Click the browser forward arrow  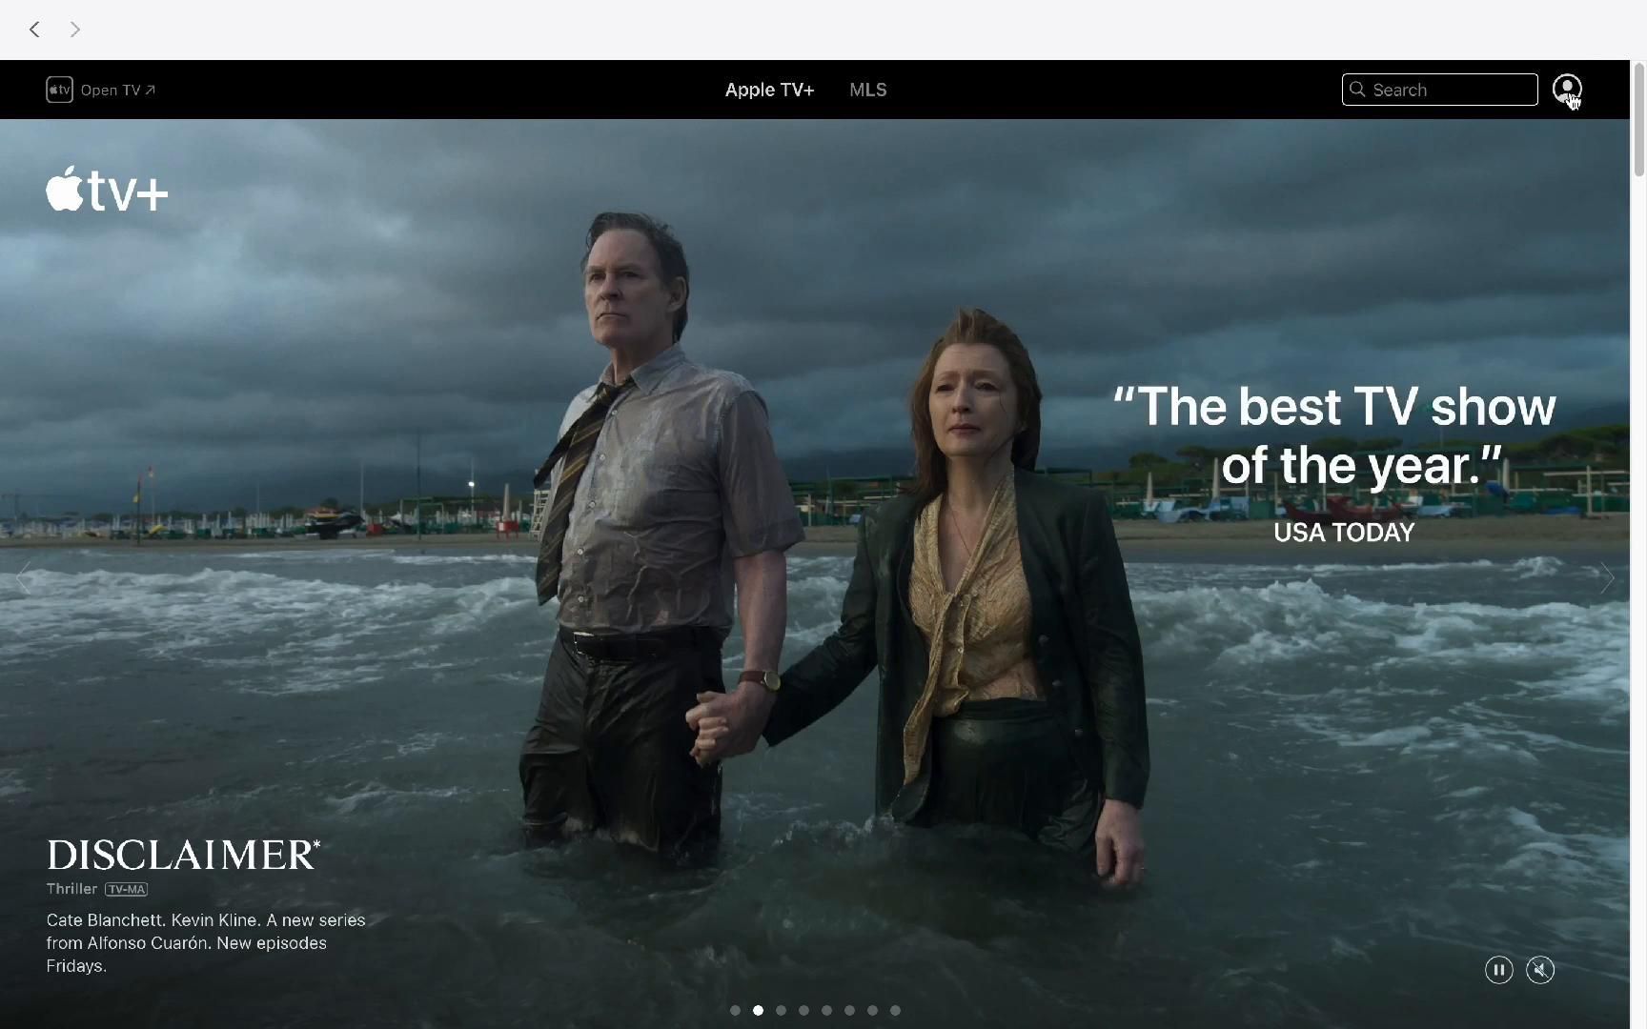[x=75, y=30]
